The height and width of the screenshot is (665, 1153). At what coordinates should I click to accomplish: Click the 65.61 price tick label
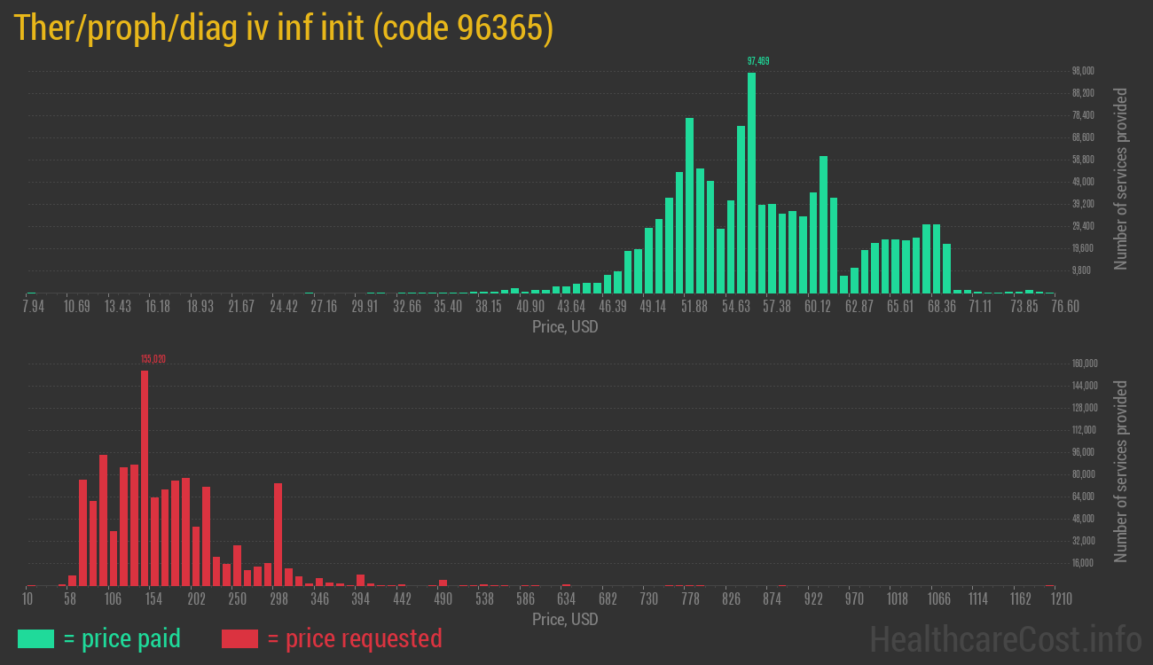(x=899, y=307)
